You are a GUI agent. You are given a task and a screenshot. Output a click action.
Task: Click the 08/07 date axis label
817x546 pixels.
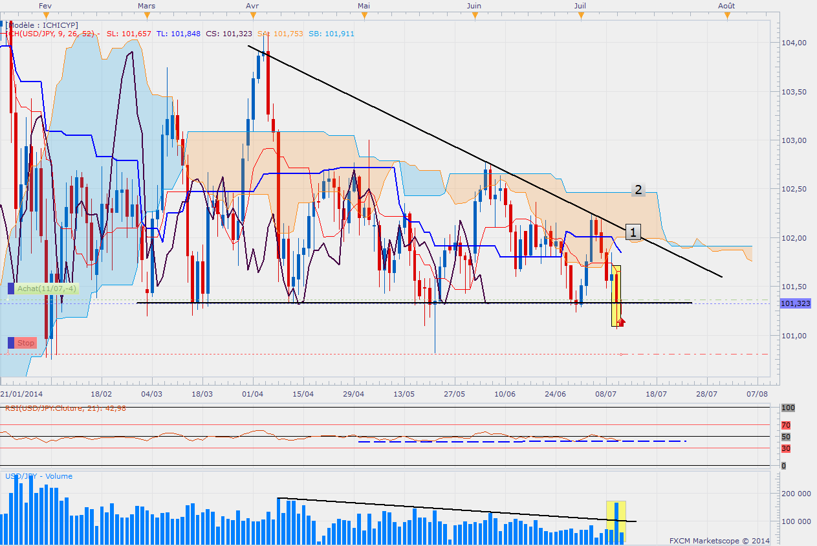tap(605, 393)
